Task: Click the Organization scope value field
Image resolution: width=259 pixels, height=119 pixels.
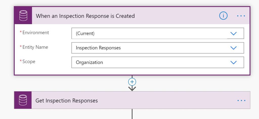Action: pos(149,62)
